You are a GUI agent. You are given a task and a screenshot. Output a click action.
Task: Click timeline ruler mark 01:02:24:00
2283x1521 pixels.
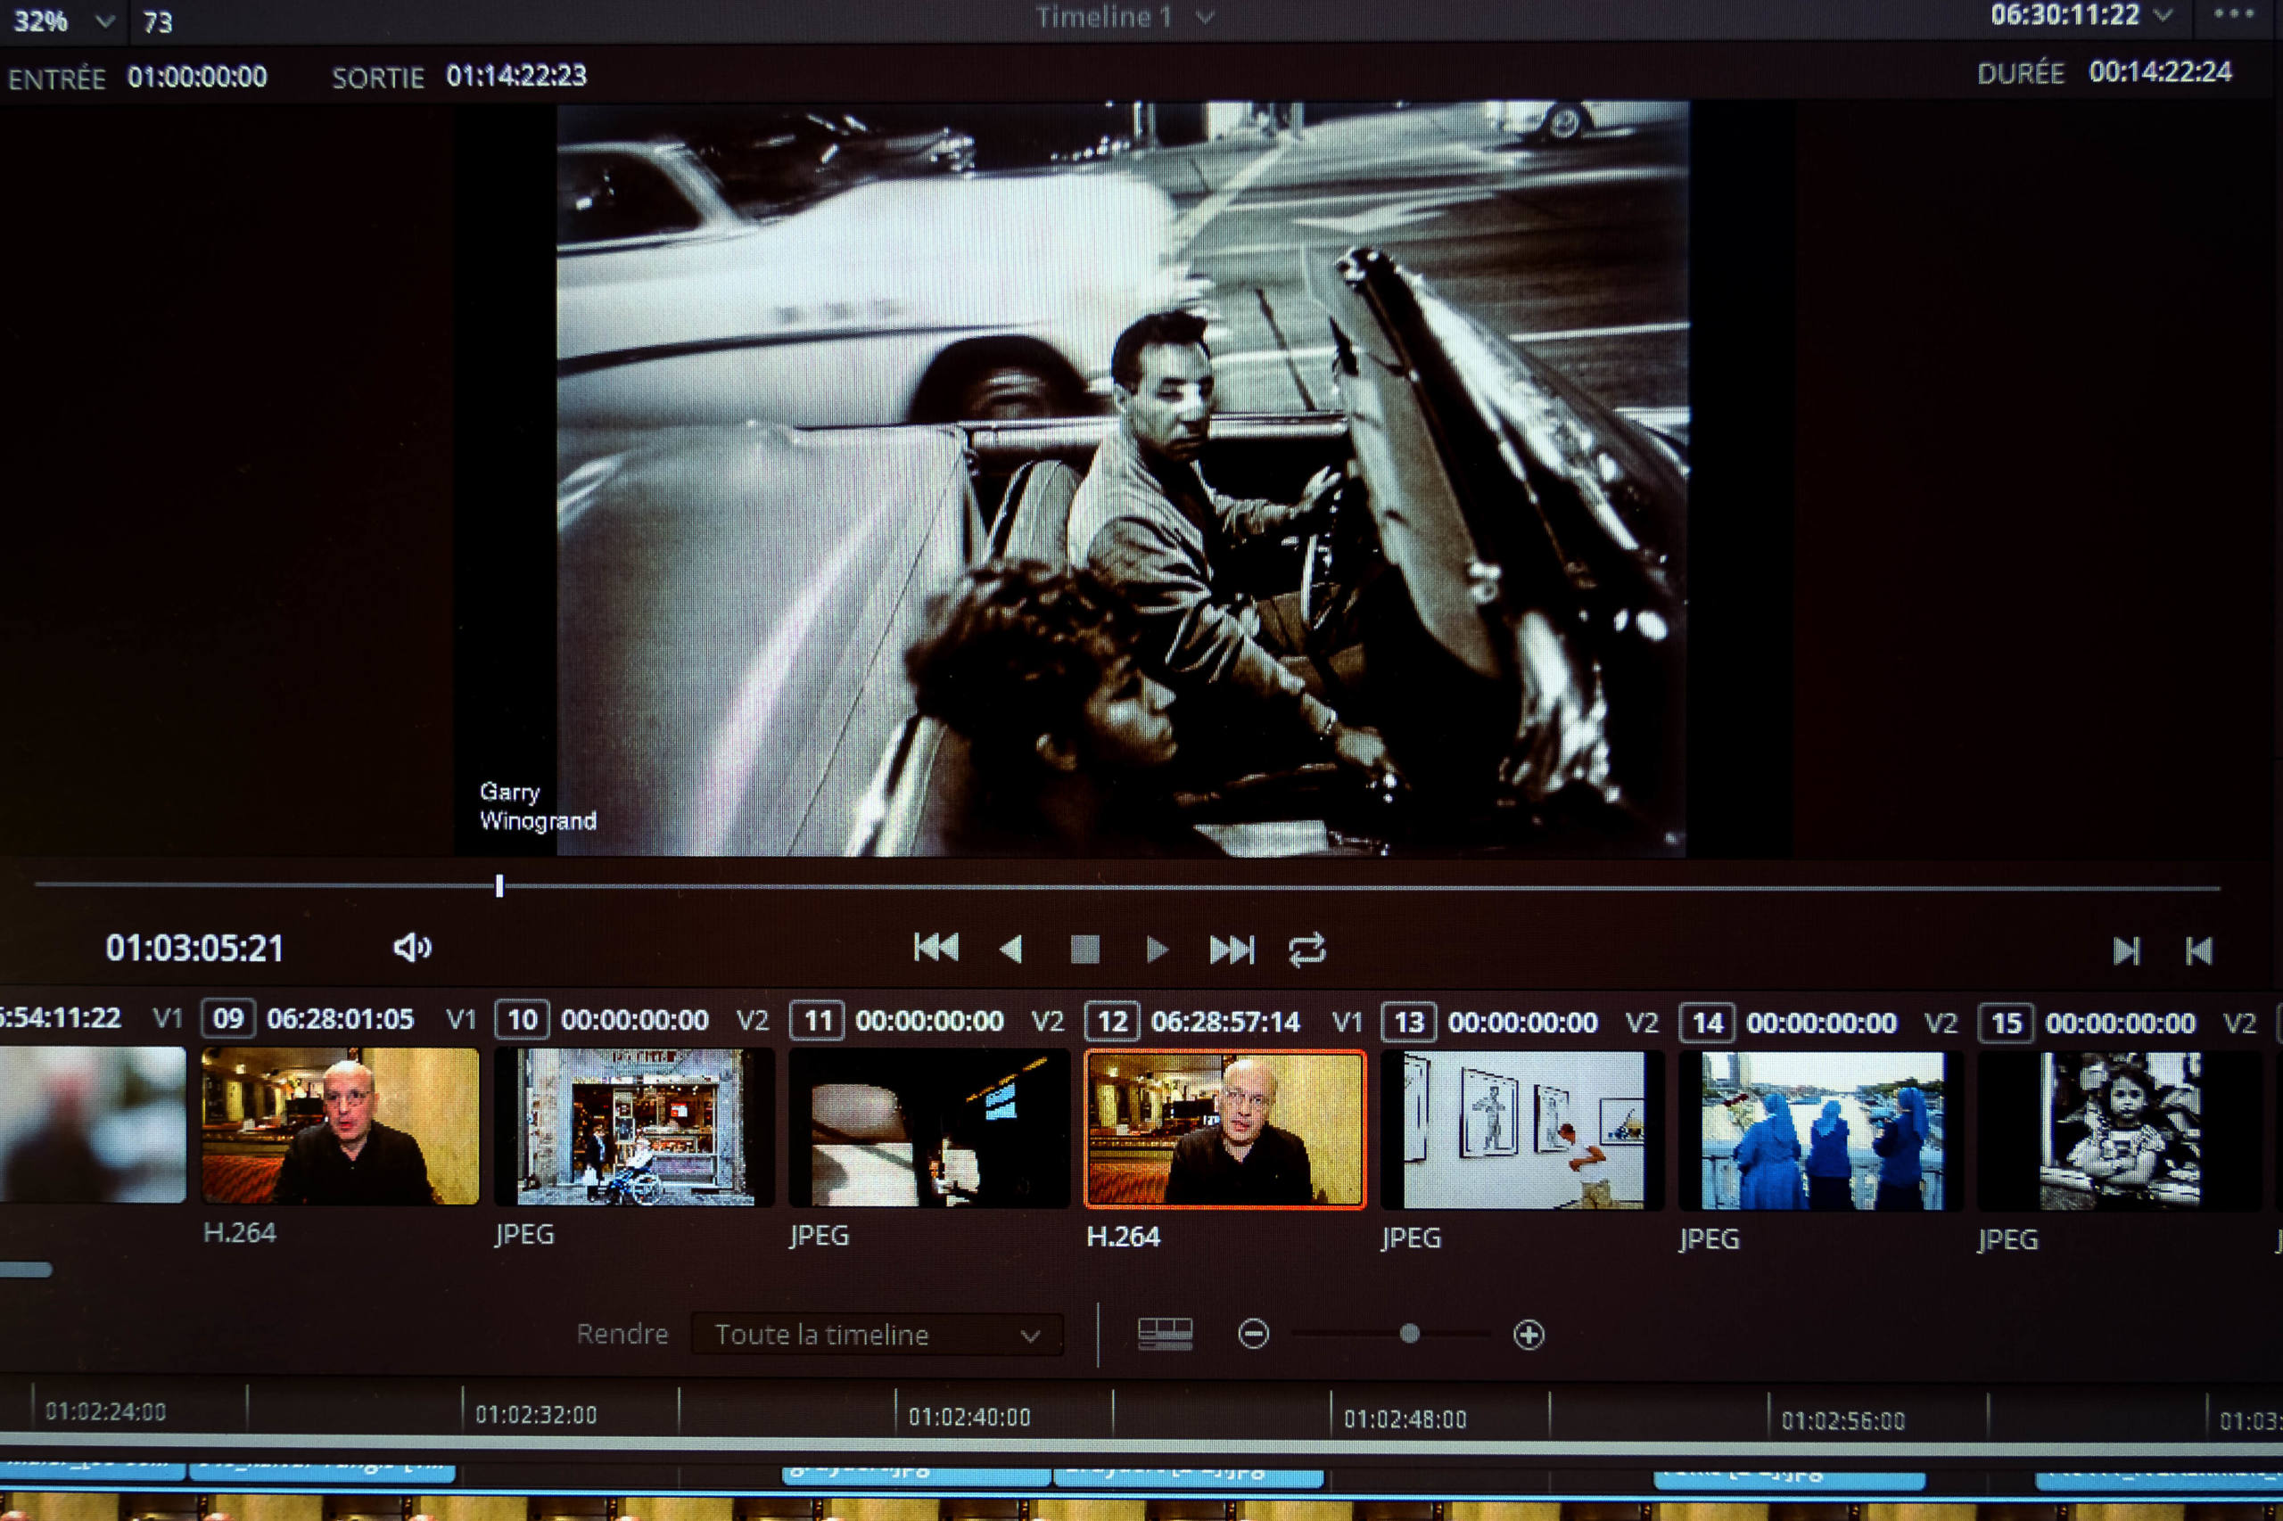tap(105, 1411)
